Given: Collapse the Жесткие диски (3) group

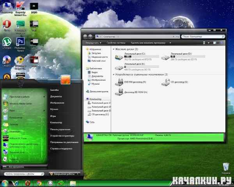Looking at the screenshot, I should (x=113, y=49).
